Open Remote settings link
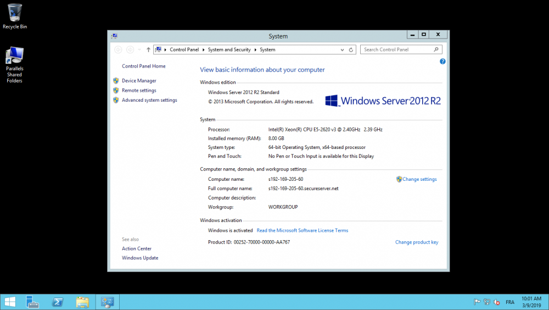549x310 pixels. [139, 91]
